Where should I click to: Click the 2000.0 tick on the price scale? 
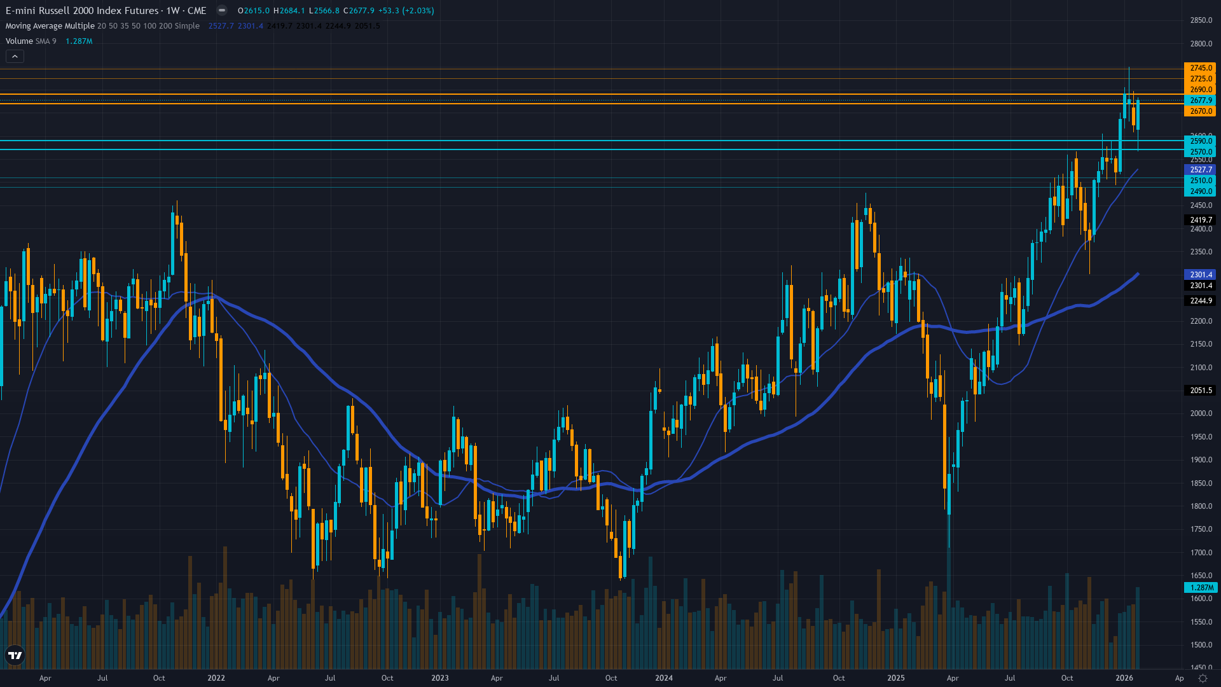[1201, 413]
